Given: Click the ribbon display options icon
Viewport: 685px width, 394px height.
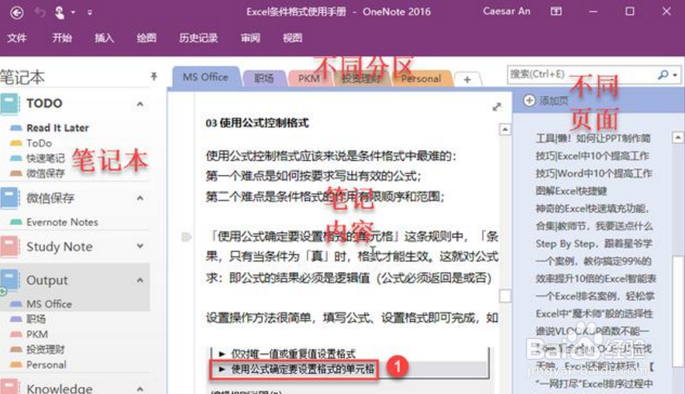Looking at the screenshot, I should tap(556, 12).
